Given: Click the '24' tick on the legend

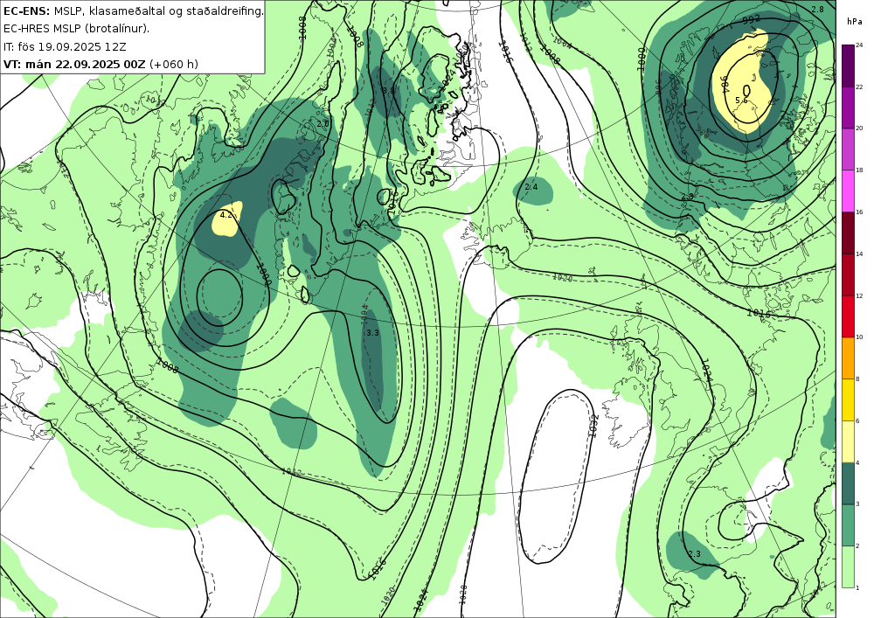Looking at the screenshot, I should pos(859,45).
